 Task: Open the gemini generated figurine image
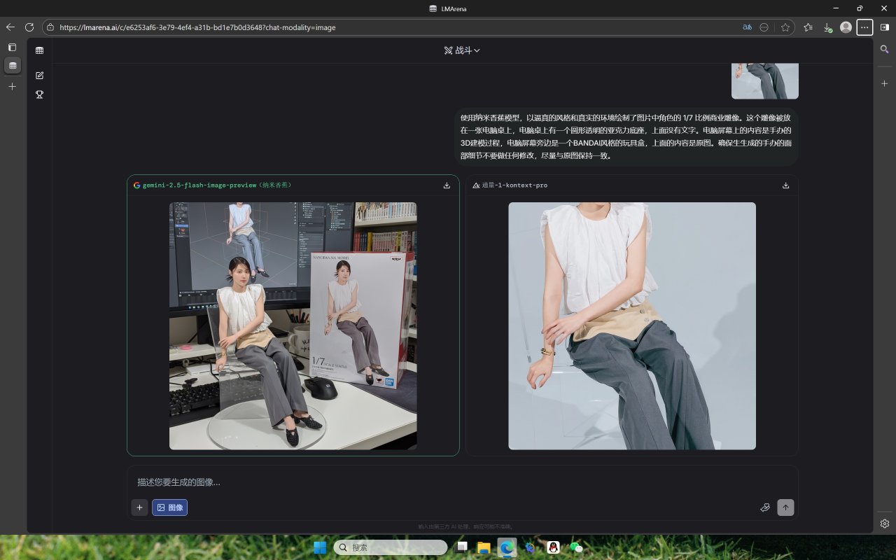coord(293,325)
